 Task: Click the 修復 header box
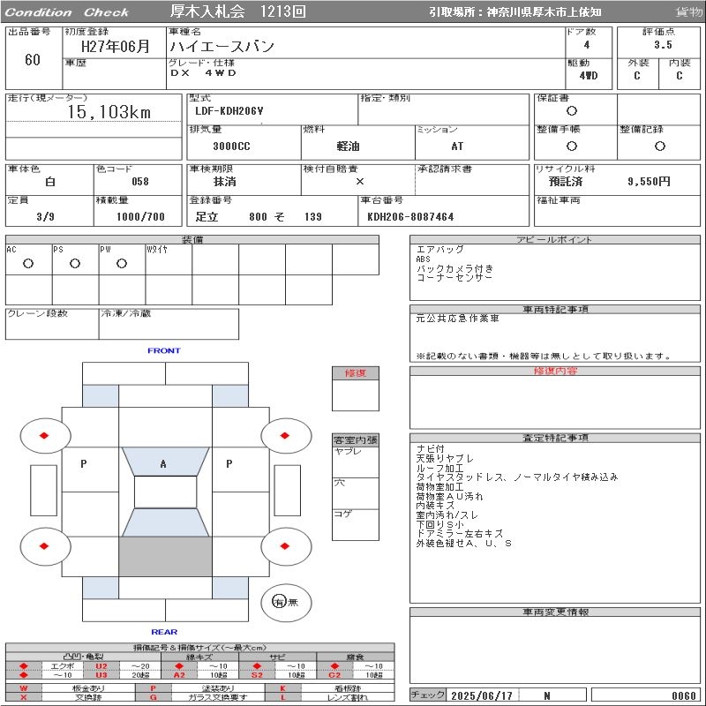pos(356,372)
